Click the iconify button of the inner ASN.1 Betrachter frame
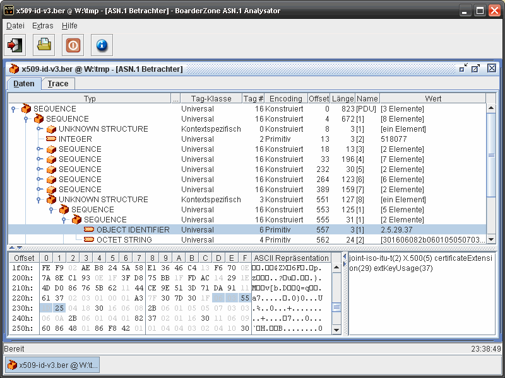Viewport: 505px width, 378px height. (x=463, y=68)
